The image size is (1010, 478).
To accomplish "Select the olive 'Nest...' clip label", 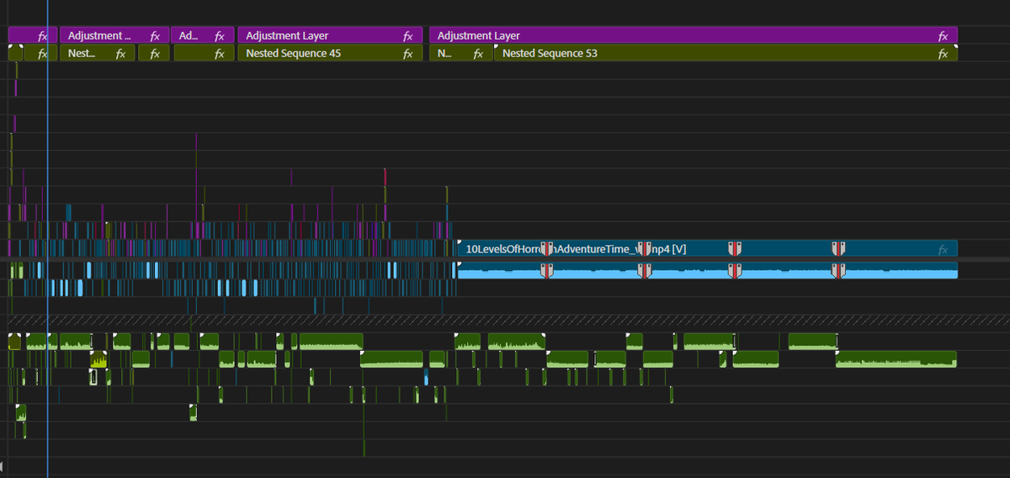I will coord(82,54).
